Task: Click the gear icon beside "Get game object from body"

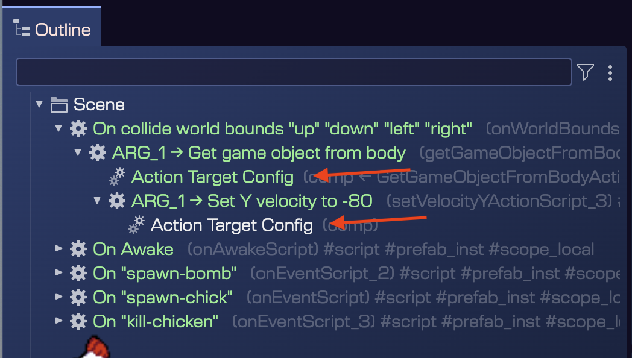Action: tap(97, 152)
